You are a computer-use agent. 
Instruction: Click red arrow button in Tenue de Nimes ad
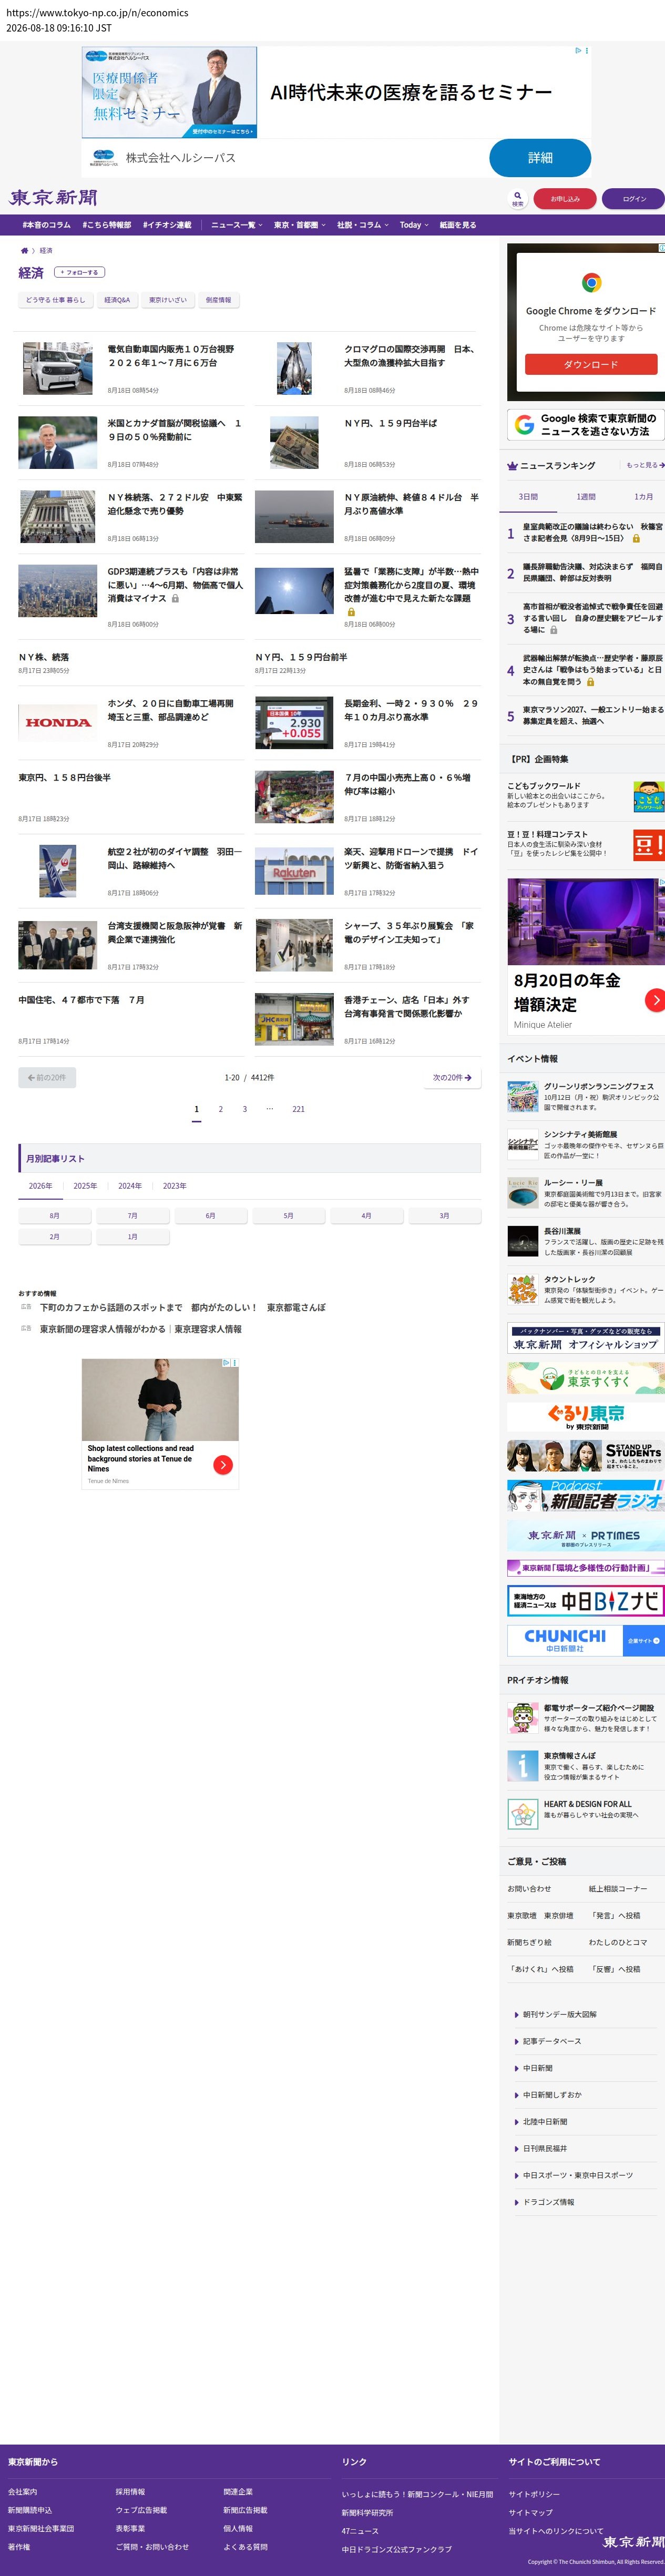coord(223,1464)
